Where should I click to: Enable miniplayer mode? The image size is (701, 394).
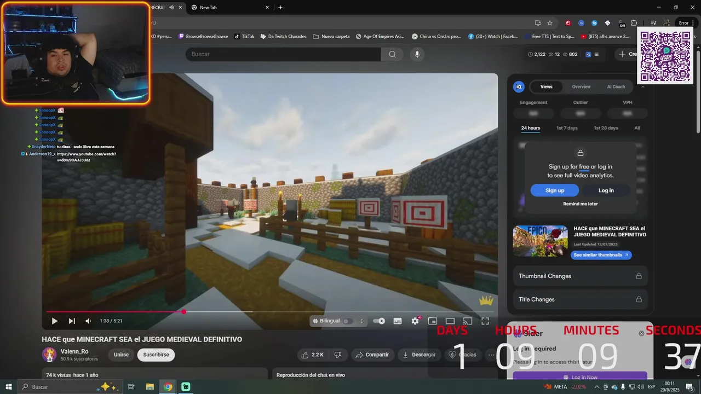tap(433, 321)
